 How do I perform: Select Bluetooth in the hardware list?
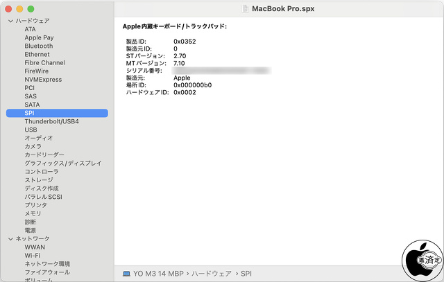click(39, 46)
